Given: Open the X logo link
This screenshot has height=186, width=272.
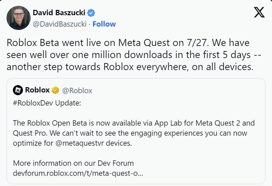Looking at the screenshot, I should 259,12.
